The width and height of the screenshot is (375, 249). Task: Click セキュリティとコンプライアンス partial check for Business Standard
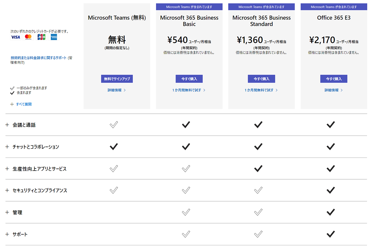click(258, 190)
